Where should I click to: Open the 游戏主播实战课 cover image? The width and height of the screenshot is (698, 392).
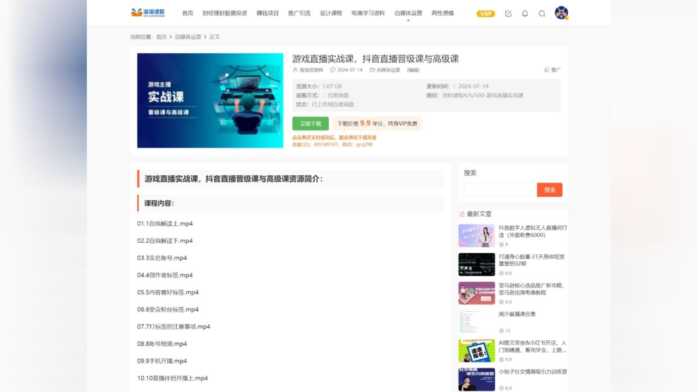[x=210, y=100]
